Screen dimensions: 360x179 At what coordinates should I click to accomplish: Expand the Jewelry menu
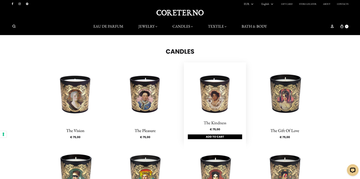148,26
